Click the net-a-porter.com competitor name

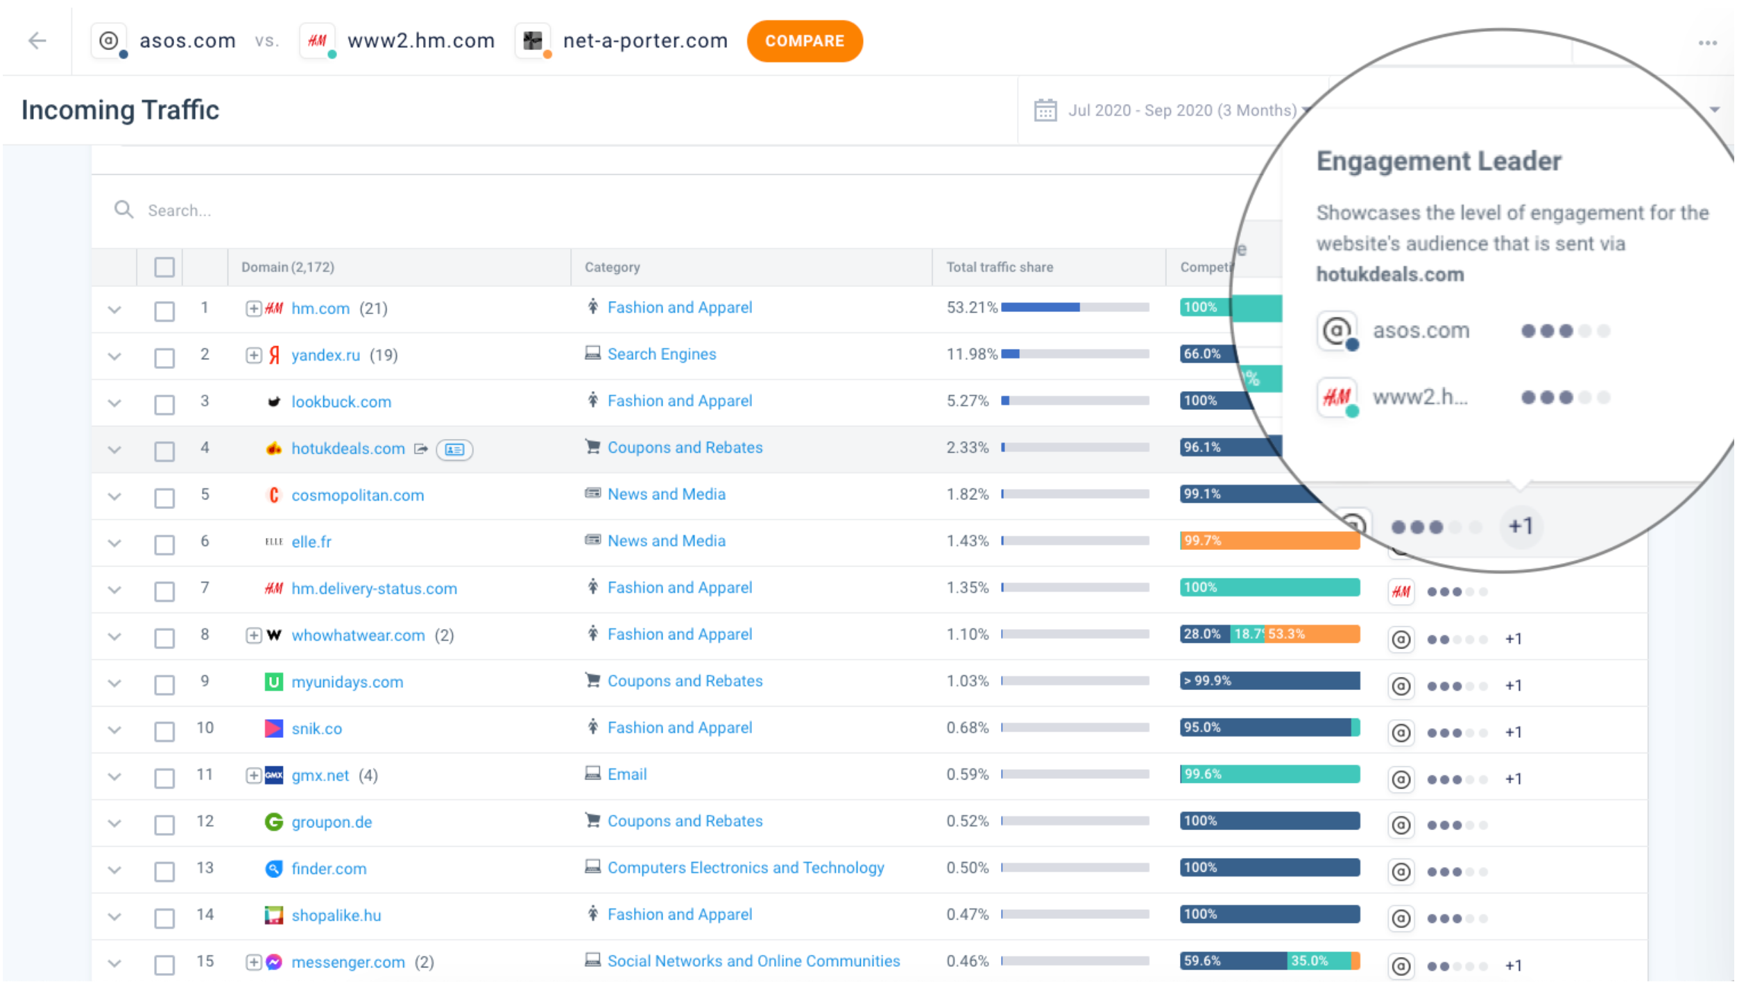[644, 41]
